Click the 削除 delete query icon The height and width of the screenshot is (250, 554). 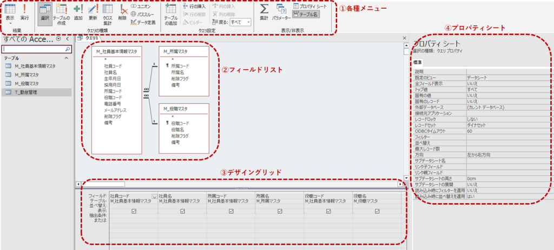point(122,12)
